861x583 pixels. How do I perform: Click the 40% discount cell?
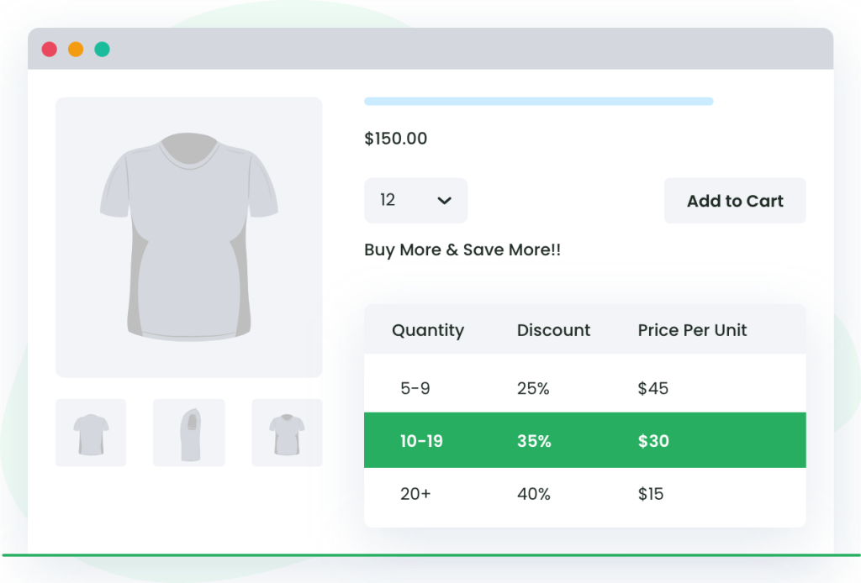[x=534, y=494]
